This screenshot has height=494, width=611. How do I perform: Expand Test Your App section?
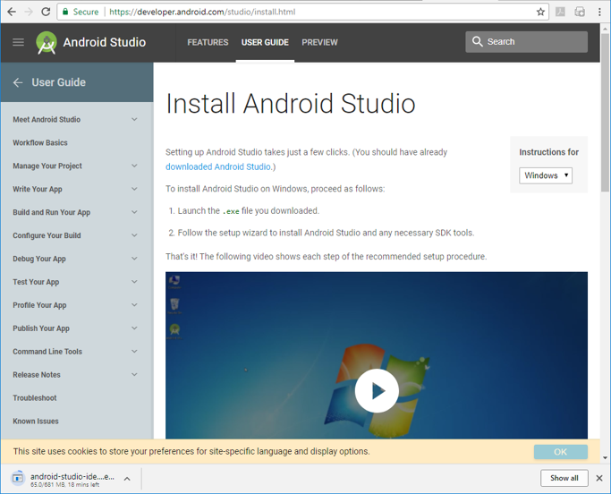tap(134, 282)
